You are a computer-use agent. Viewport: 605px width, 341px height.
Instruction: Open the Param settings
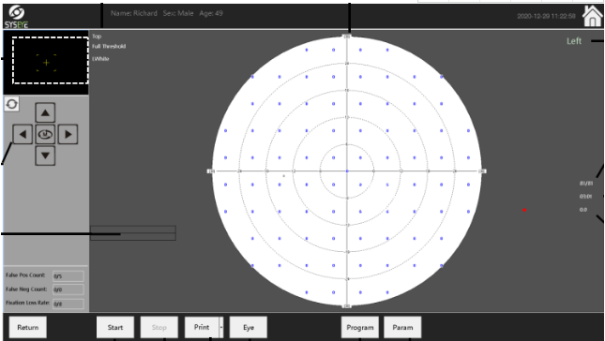(x=402, y=327)
